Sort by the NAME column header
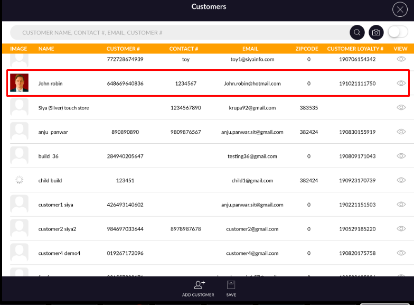 point(46,49)
